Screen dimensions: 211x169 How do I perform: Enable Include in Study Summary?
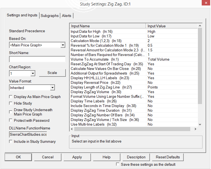[x=11, y=141]
